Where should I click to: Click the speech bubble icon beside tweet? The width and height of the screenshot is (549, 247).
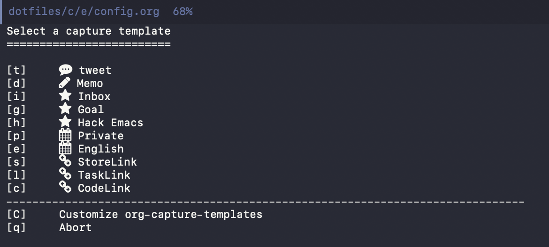65,70
